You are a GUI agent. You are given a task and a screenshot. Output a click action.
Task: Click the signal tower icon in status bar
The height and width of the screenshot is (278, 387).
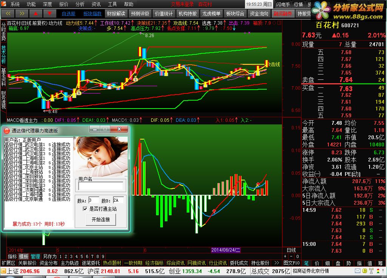coord(371,271)
